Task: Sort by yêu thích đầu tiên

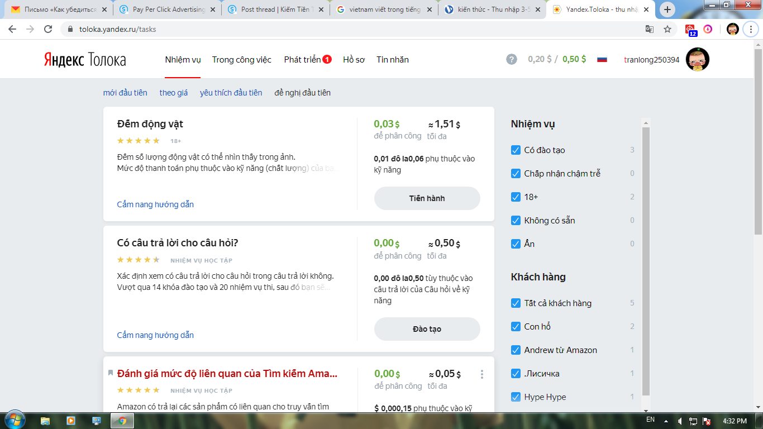Action: [x=231, y=93]
